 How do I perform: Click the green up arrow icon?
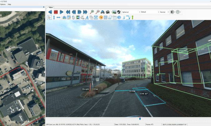[x=132, y=17]
